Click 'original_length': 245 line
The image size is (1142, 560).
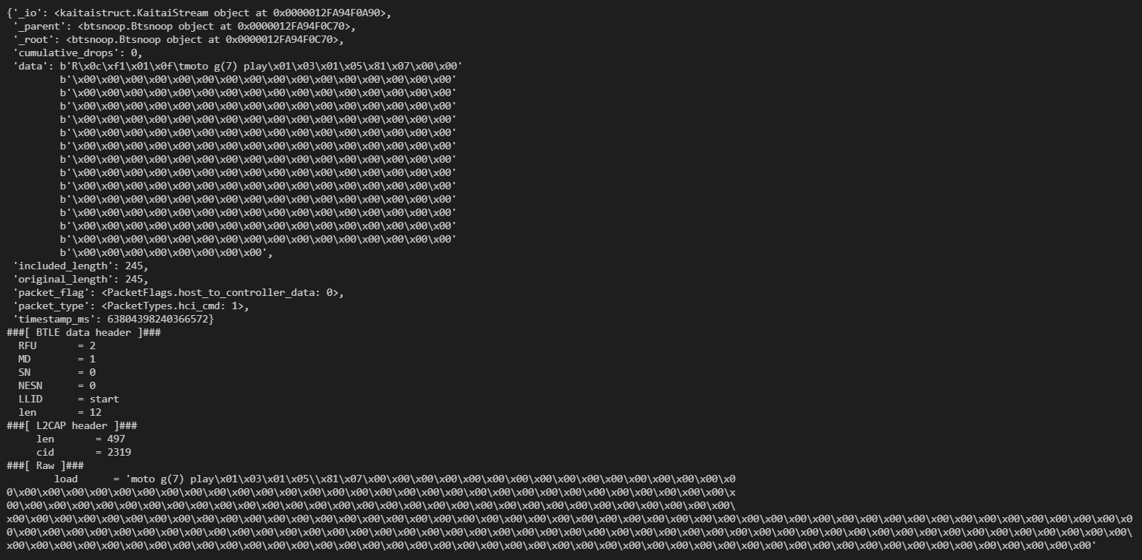coord(80,279)
